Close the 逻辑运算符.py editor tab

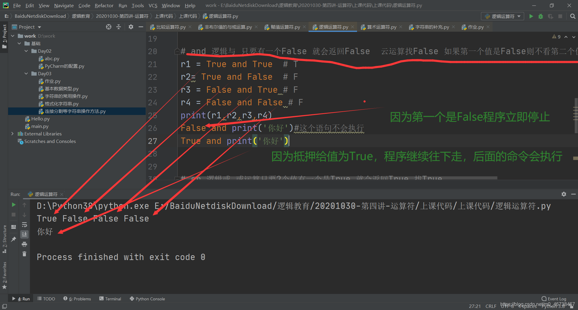[353, 27]
